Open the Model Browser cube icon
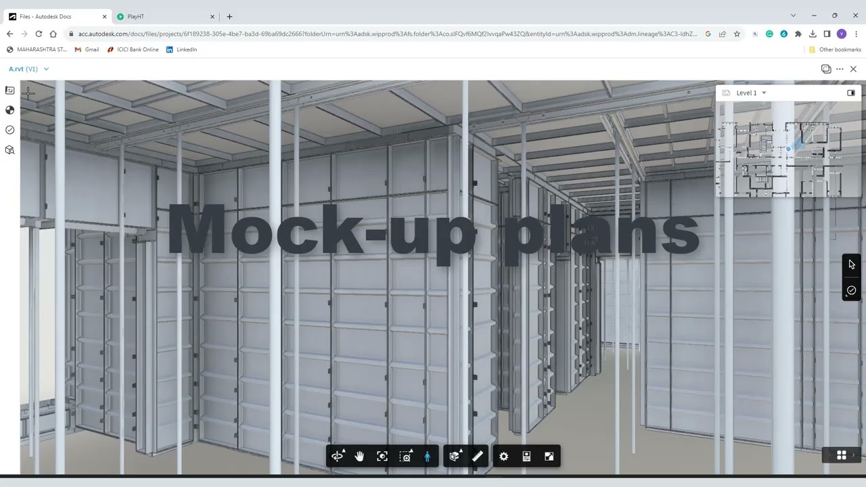866x487 pixels. pyautogui.click(x=9, y=150)
